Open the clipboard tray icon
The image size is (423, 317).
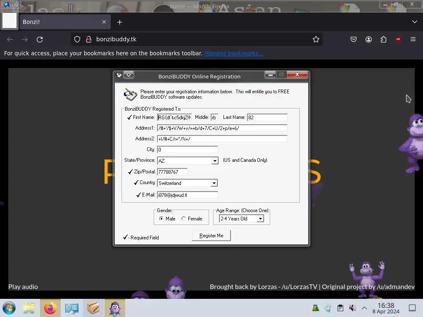[x=340, y=308]
